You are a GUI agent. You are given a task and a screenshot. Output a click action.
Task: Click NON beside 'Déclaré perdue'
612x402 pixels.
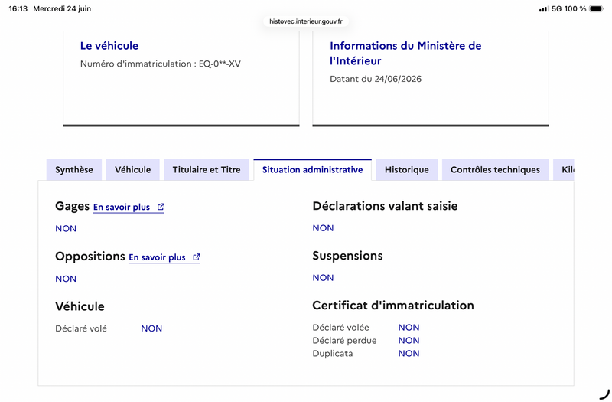(x=409, y=340)
